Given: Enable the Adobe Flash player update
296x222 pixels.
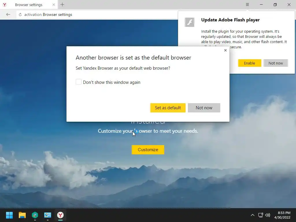Looking at the screenshot, I should 249,63.
